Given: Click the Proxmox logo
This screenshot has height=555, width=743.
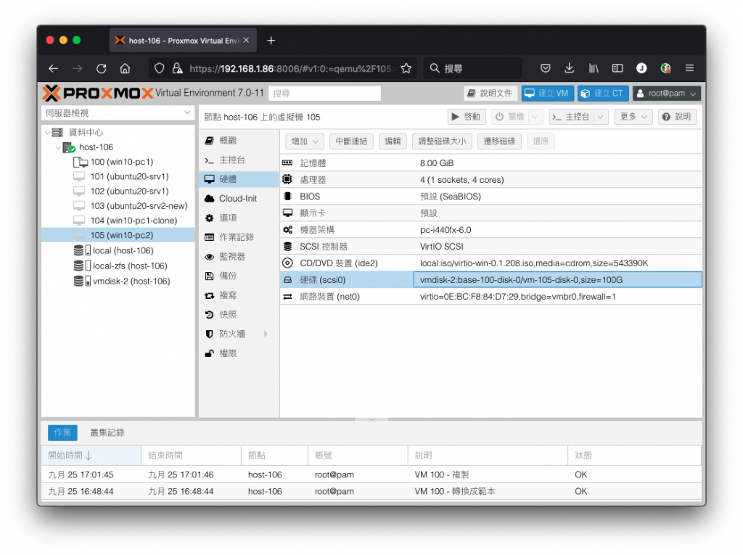Looking at the screenshot, I should tap(98, 94).
